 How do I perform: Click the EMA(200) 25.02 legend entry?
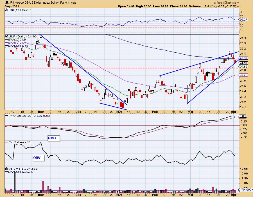click(17, 46)
